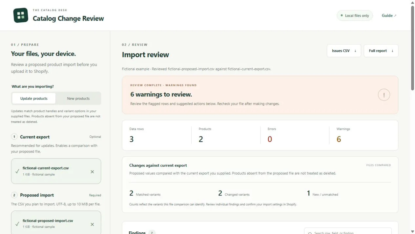
Task: Click the Local files only badge
Action: [x=355, y=15]
